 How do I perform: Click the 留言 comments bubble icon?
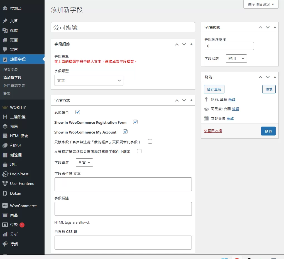pyautogui.click(x=5, y=50)
